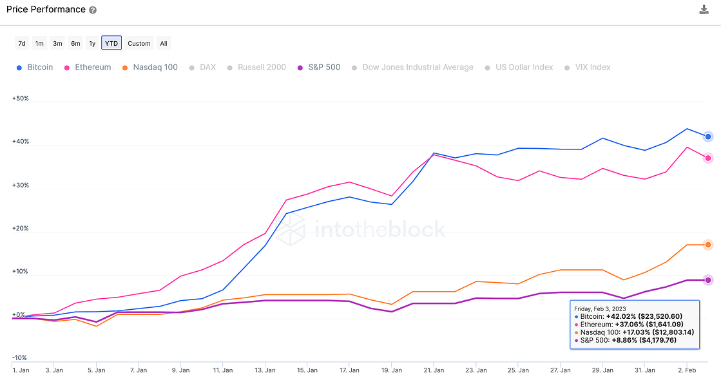Enable the DAX series in legend
Viewport: 721px width, 380px height.
click(x=202, y=67)
